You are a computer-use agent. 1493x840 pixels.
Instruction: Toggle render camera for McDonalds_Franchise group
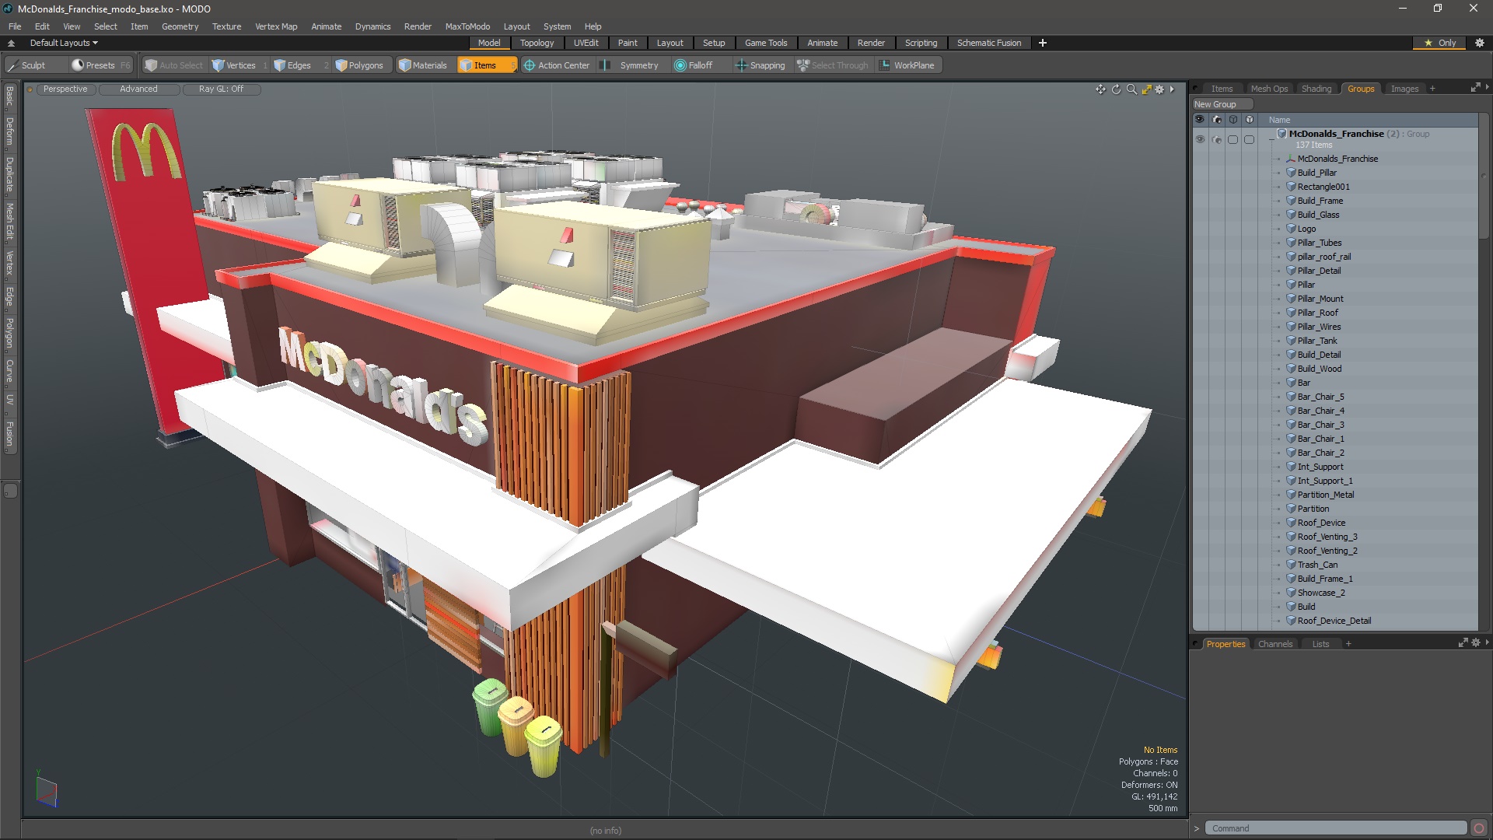pyautogui.click(x=1217, y=139)
